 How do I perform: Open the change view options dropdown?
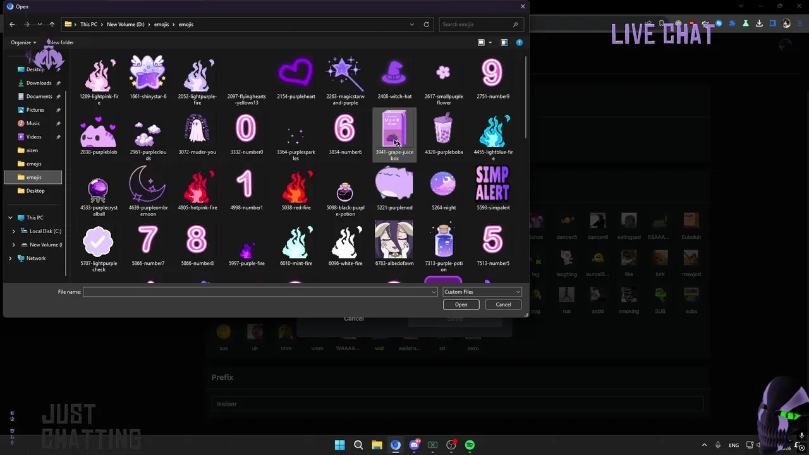pos(490,42)
